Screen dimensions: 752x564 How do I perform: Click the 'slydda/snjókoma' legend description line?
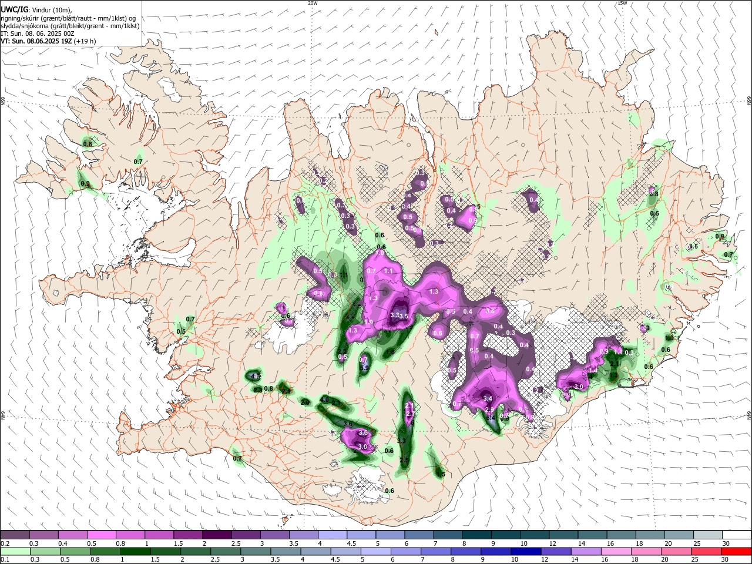70,26
